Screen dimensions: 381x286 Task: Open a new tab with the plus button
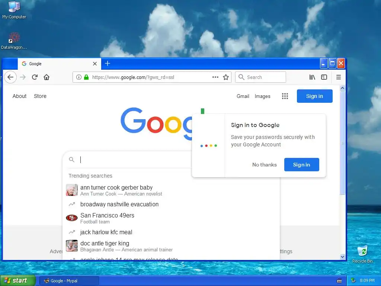pyautogui.click(x=108, y=63)
